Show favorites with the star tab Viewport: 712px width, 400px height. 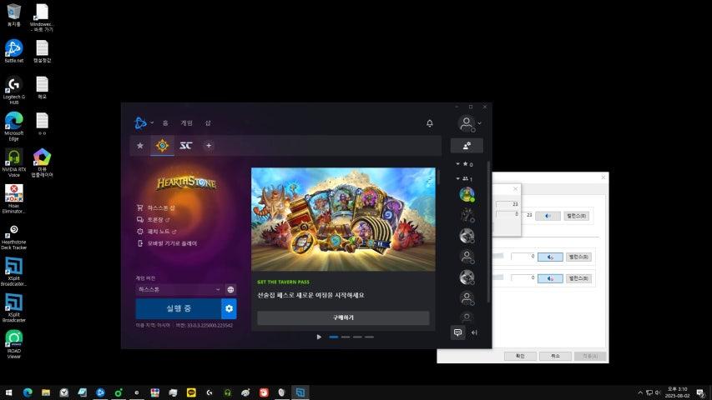(140, 146)
